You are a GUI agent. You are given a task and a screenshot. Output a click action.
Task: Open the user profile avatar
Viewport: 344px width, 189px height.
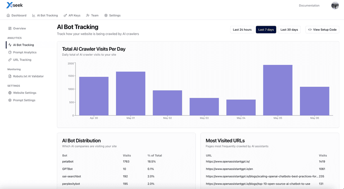335,5
